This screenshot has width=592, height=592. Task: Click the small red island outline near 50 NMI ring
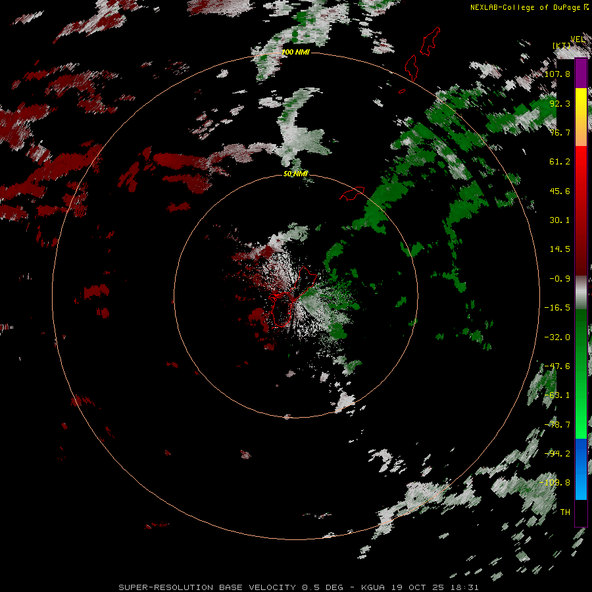[353, 193]
